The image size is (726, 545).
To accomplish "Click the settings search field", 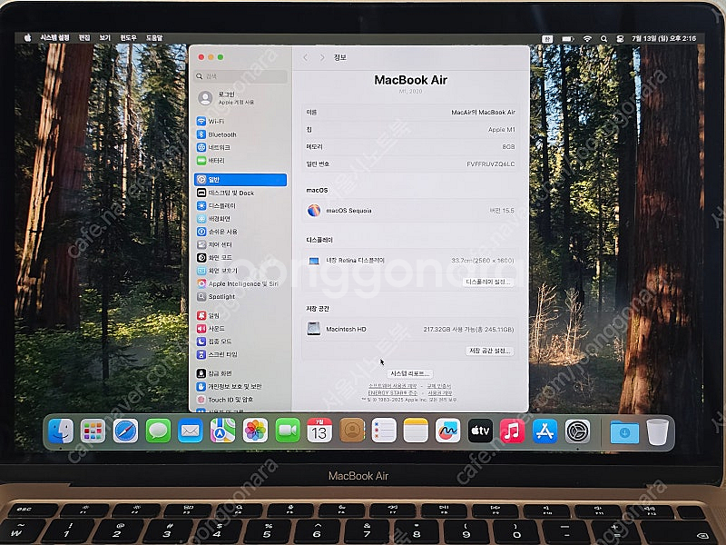I will [240, 76].
